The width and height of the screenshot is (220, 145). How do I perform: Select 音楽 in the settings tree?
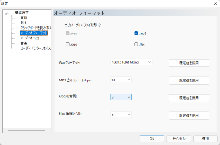(x=24, y=43)
